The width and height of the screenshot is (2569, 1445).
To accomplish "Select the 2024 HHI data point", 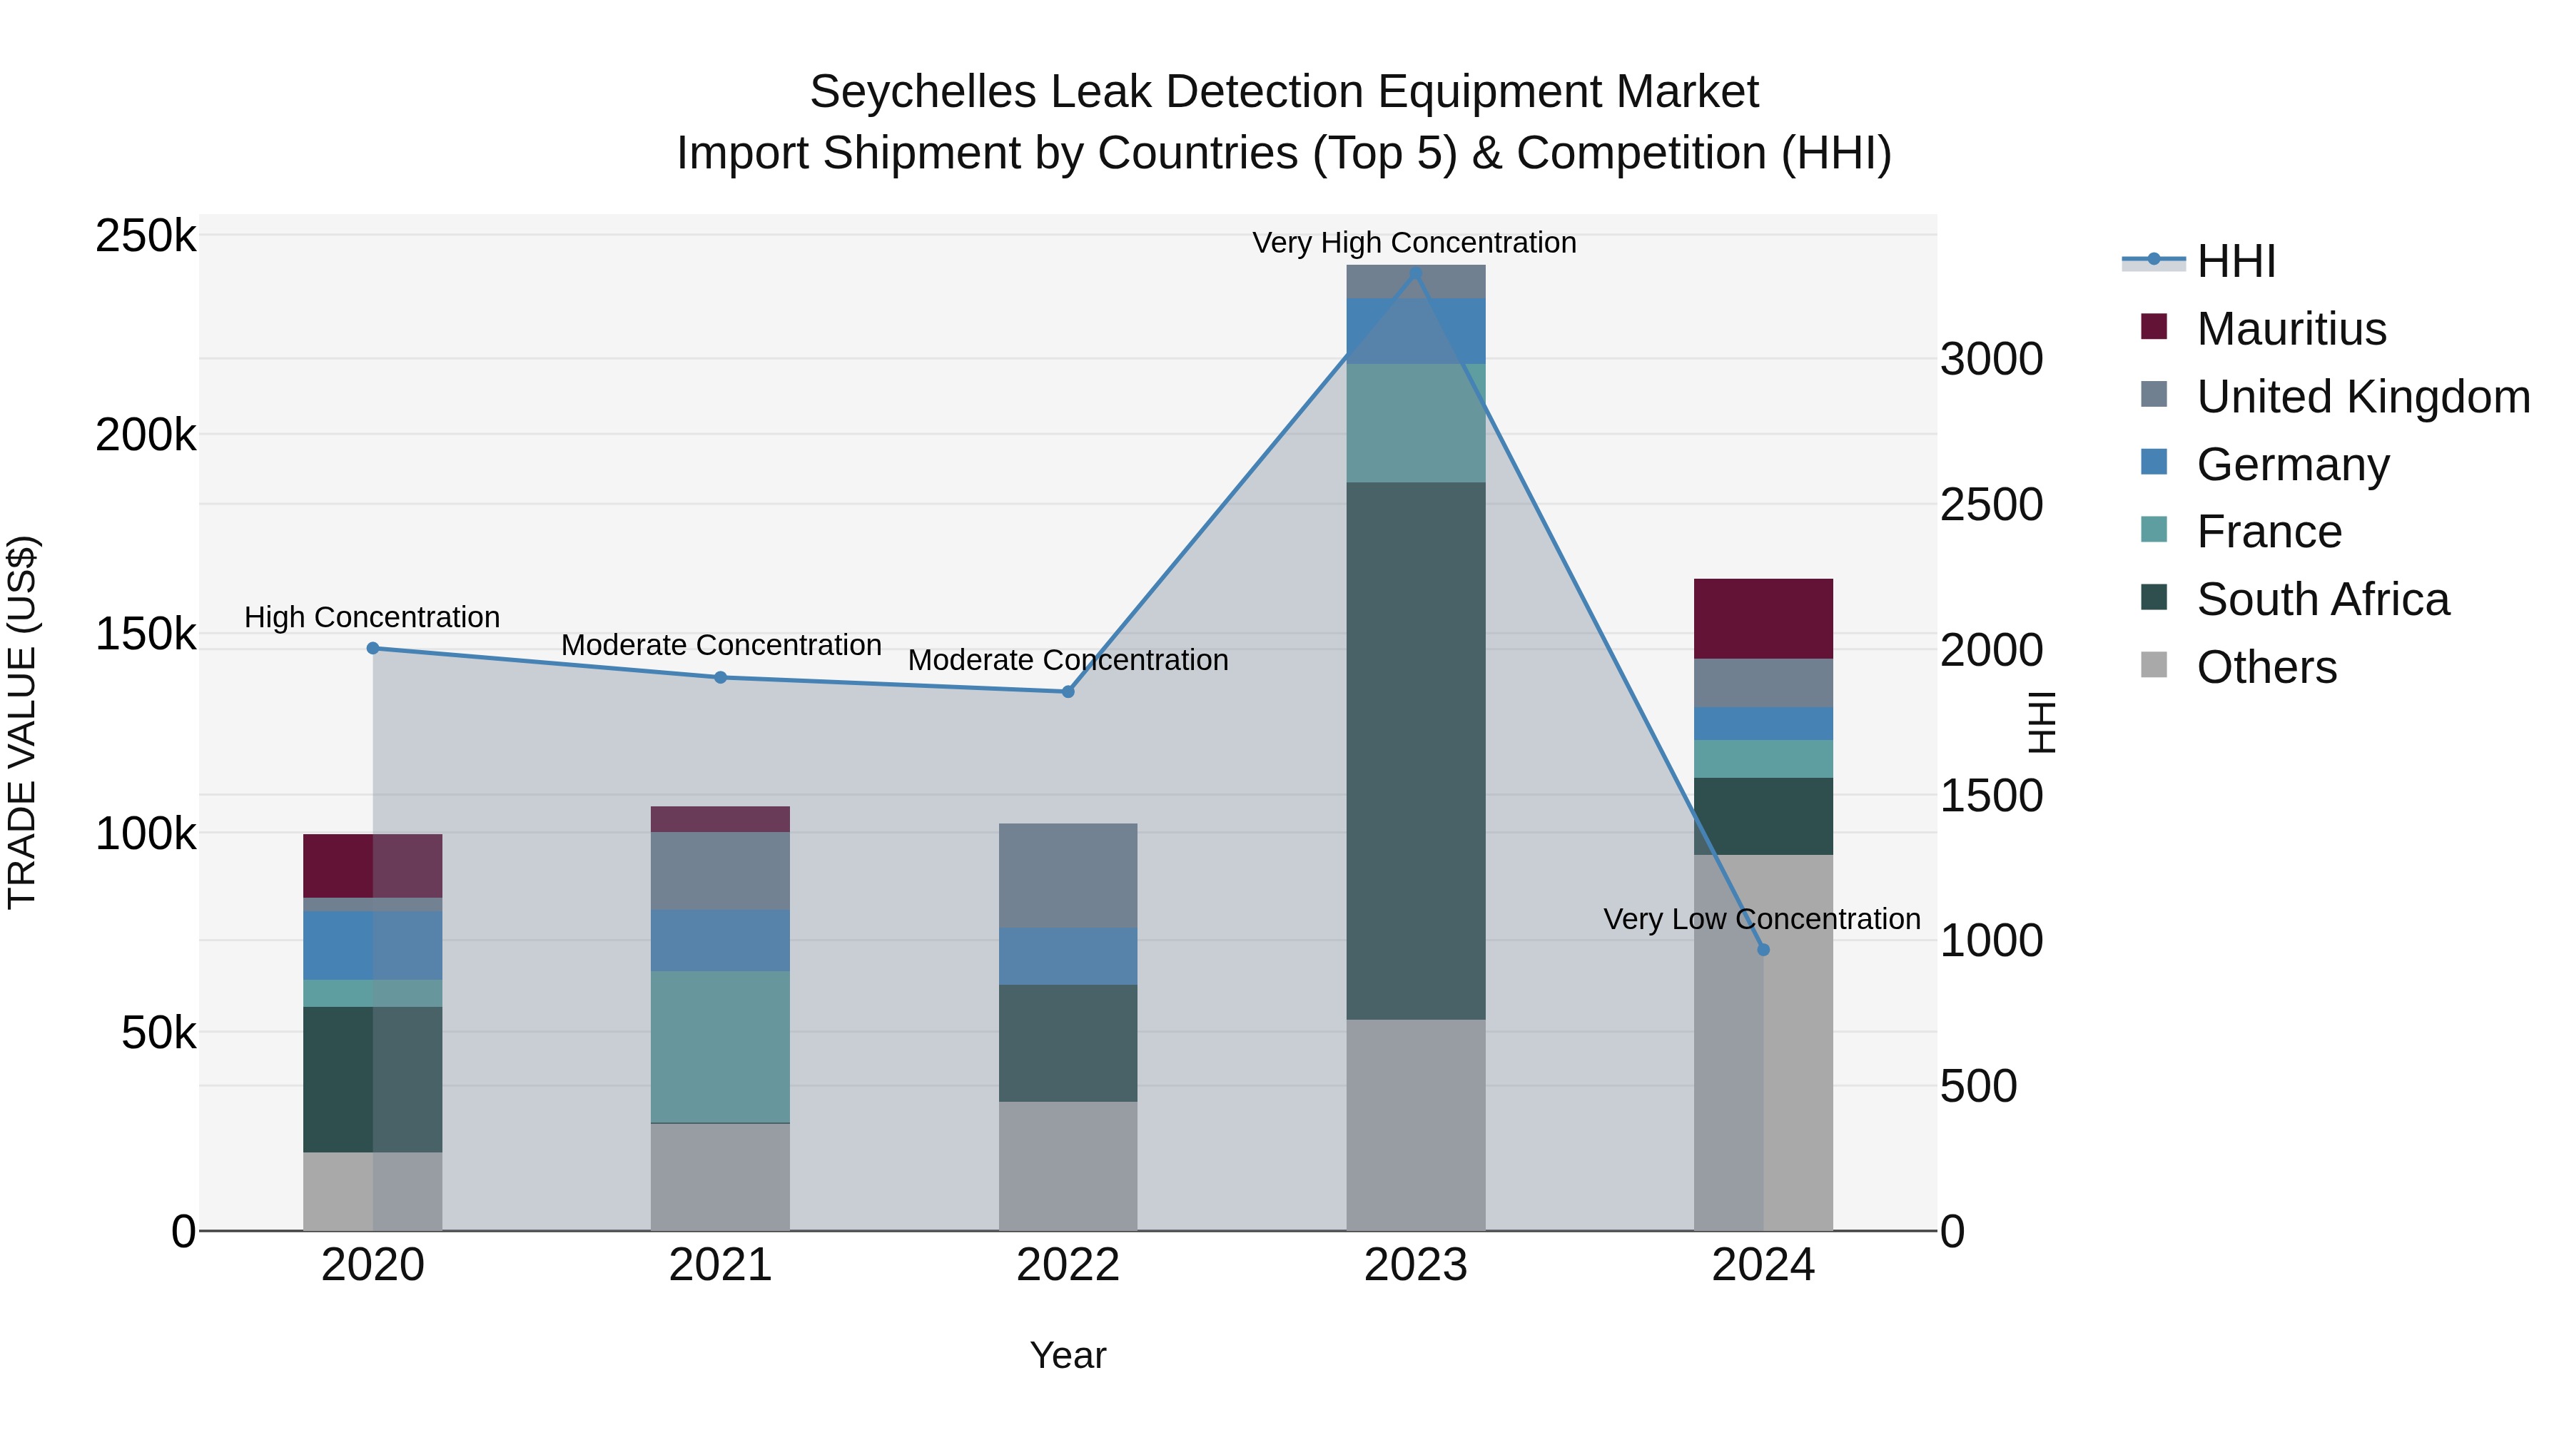I will coord(1763,950).
